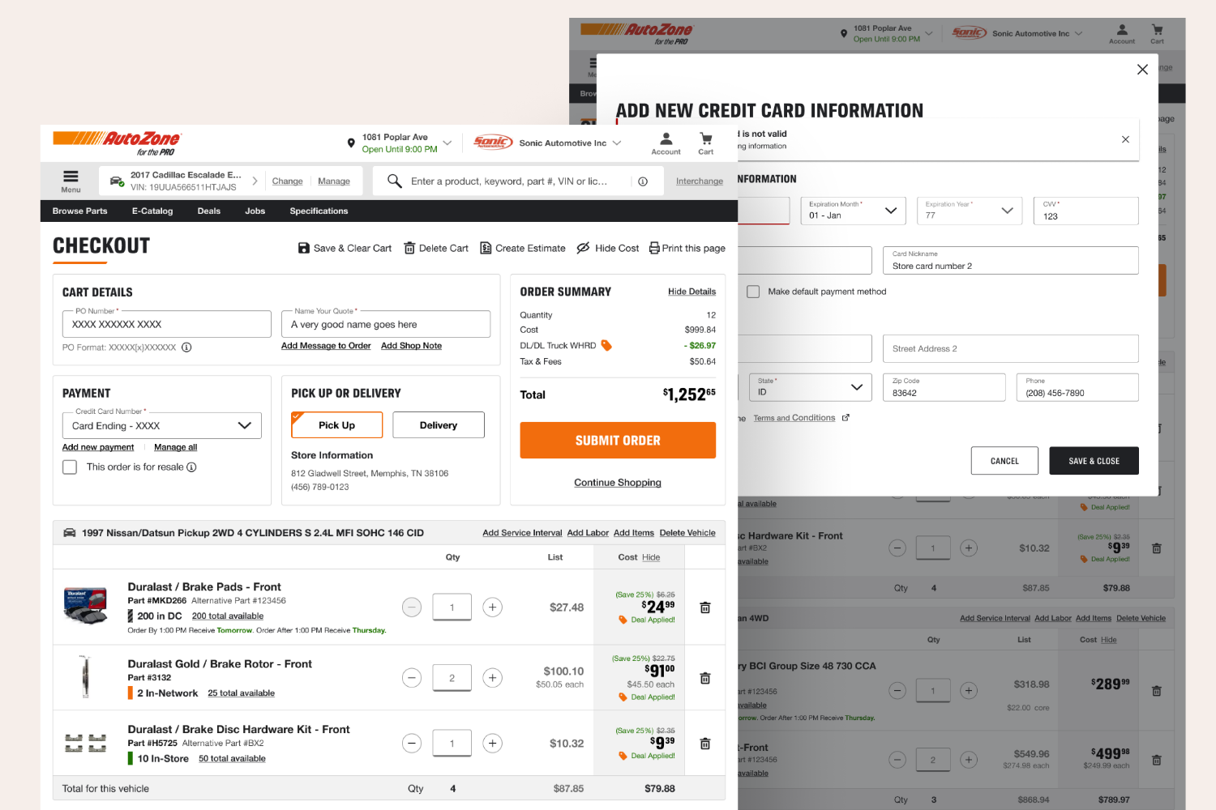Click the vehicle car icon in selector
Image resolution: width=1216 pixels, height=810 pixels.
click(x=117, y=181)
